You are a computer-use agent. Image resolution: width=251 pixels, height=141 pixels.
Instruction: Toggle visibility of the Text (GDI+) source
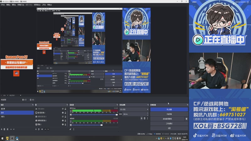coord(63,109)
